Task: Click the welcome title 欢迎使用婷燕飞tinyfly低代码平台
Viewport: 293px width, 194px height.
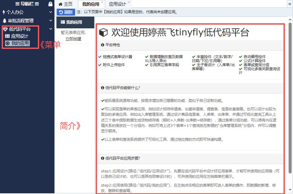Action: coord(180,32)
